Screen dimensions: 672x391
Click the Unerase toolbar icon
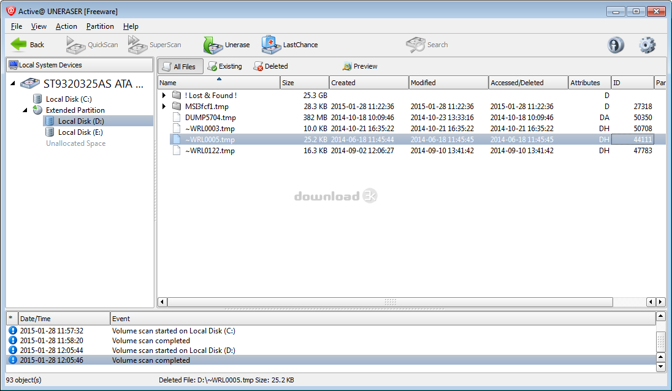[x=213, y=45]
